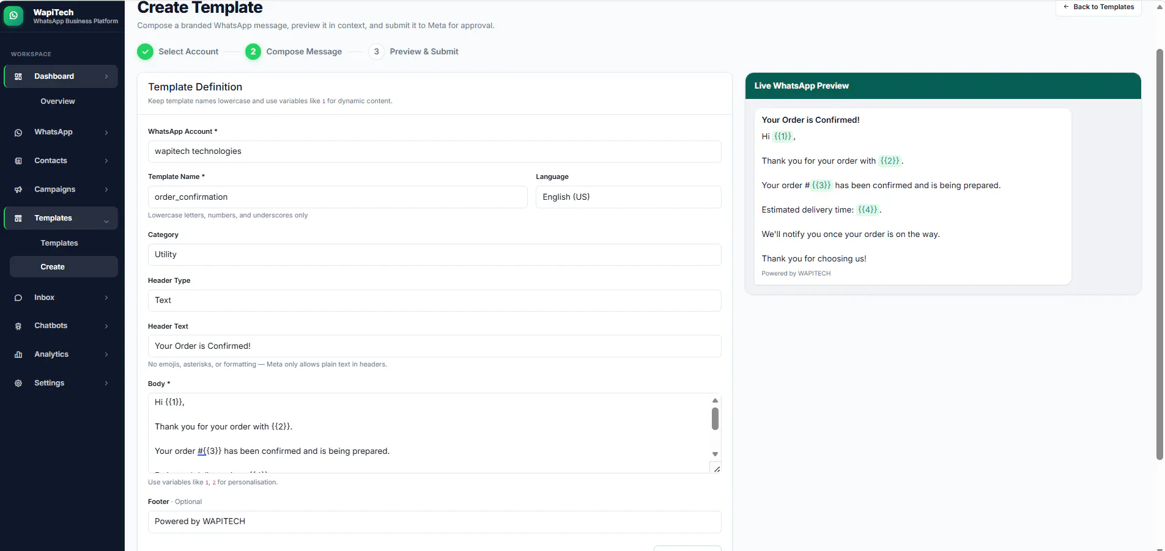Image resolution: width=1165 pixels, height=551 pixels.
Task: Click the Back to Templates button
Action: coord(1098,7)
